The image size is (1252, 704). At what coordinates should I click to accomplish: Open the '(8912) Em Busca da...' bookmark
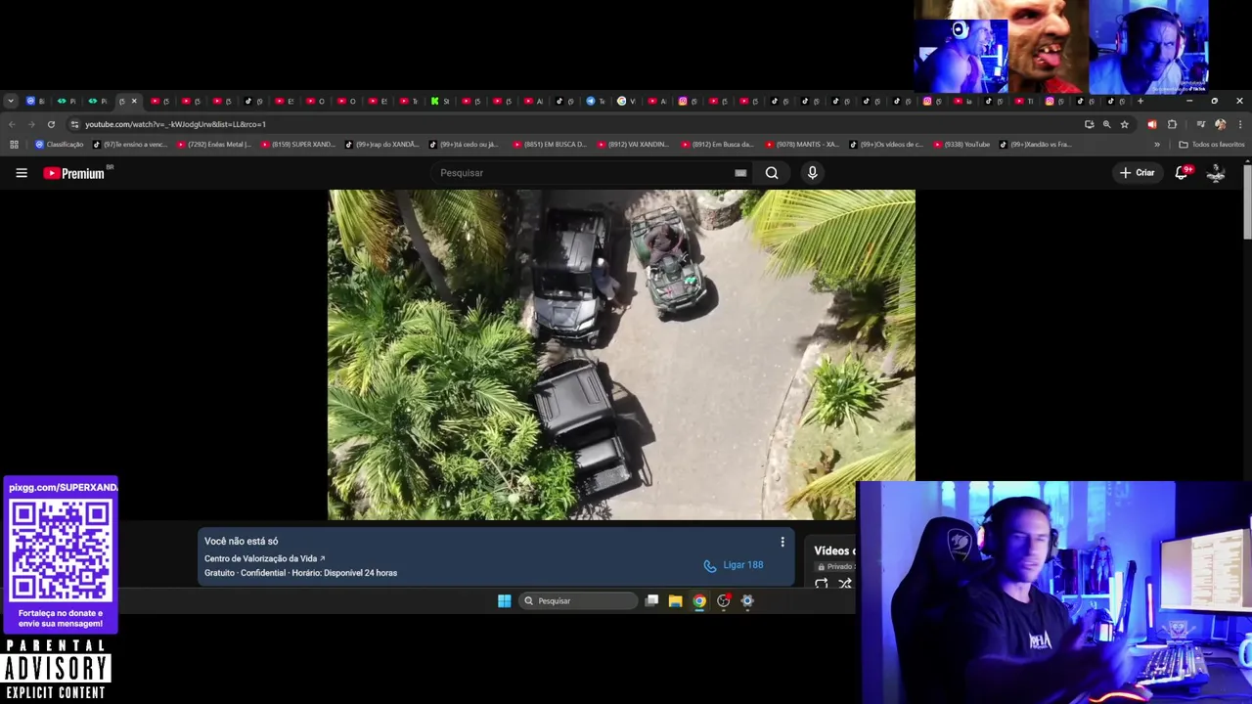tap(719, 145)
